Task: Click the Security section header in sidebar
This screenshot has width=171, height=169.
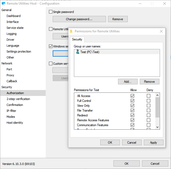Action: [x=6, y=87]
